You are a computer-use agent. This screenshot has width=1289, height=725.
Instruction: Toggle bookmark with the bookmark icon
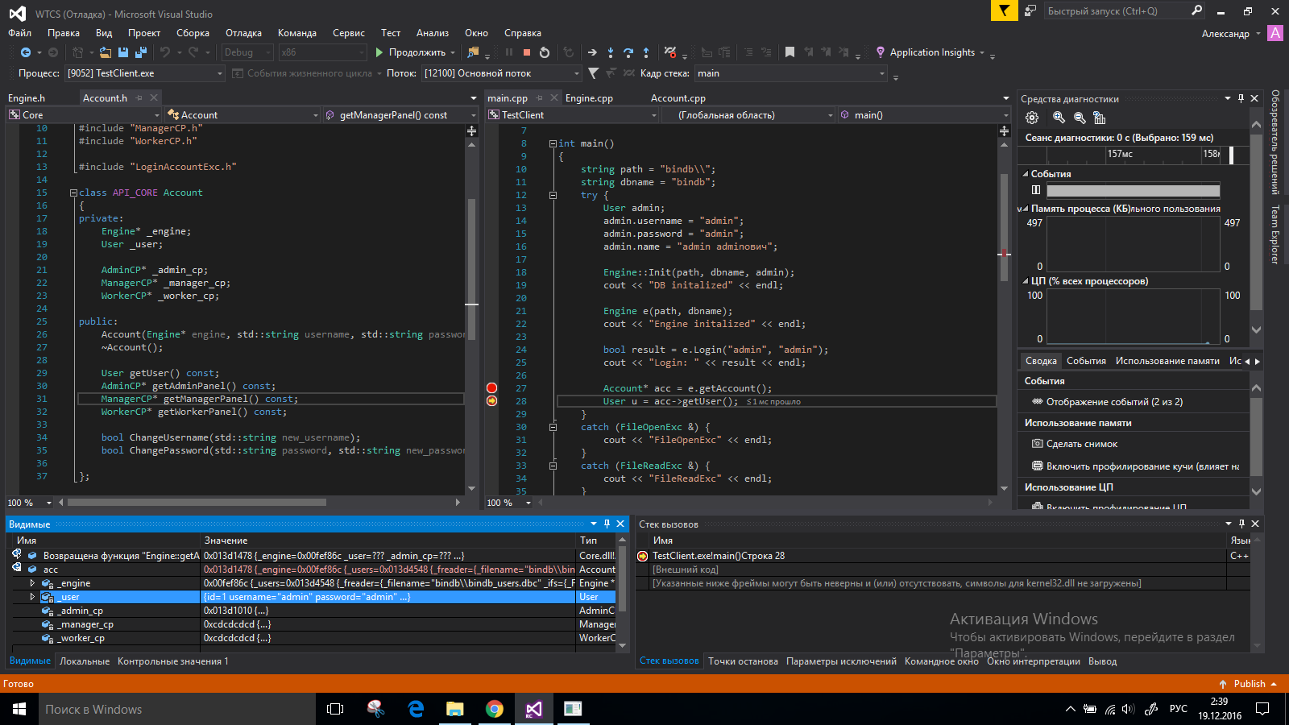[790, 52]
